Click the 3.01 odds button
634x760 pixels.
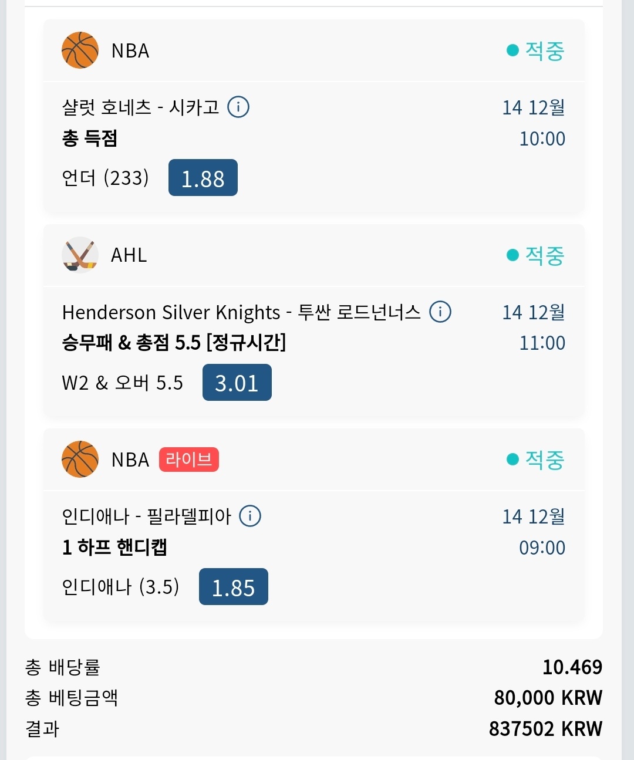coord(237,383)
